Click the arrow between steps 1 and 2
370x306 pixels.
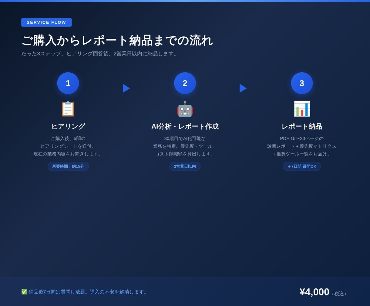126,88
